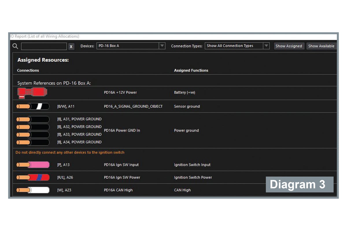The height and width of the screenshot is (231, 347).
Task: Click the pink A13 wire icon
Action: tap(33, 165)
